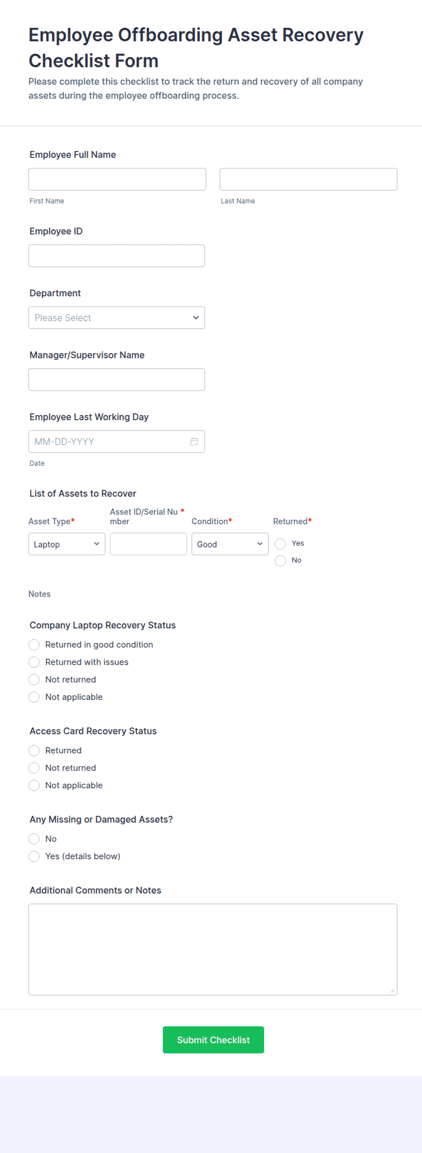The image size is (422, 1153).
Task: Focus the Last Name field
Action: pos(309,179)
